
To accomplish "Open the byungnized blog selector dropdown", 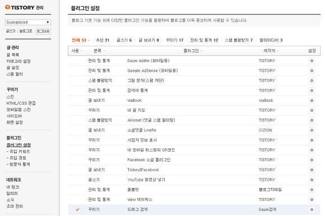I will [28, 22].
